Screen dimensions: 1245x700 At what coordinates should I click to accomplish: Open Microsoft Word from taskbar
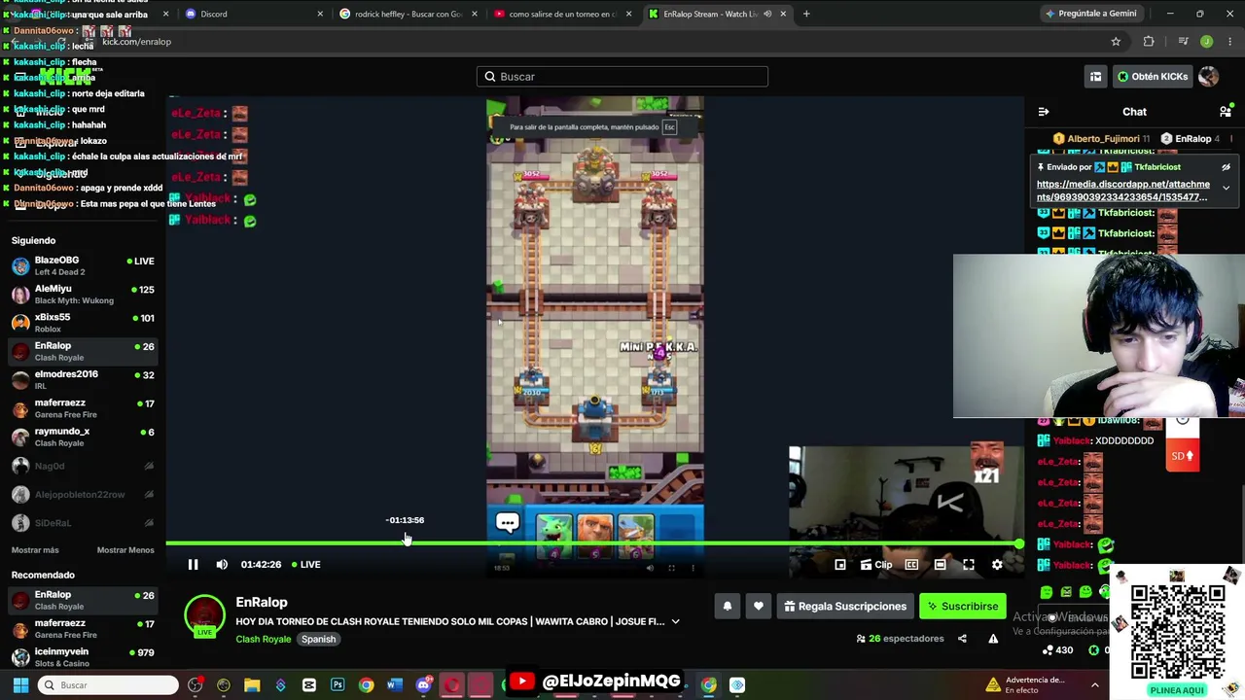(x=394, y=685)
